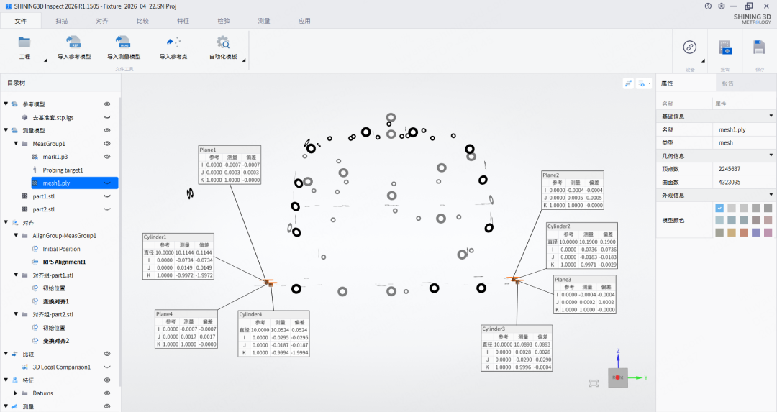This screenshot has height=412, width=777.
Task: Toggle visibility of mark1.p3
Action: pyautogui.click(x=106, y=157)
